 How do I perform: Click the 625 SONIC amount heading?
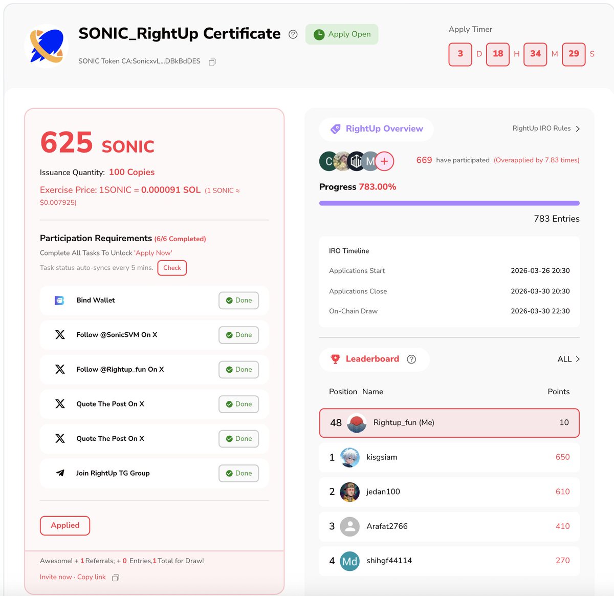pos(97,143)
